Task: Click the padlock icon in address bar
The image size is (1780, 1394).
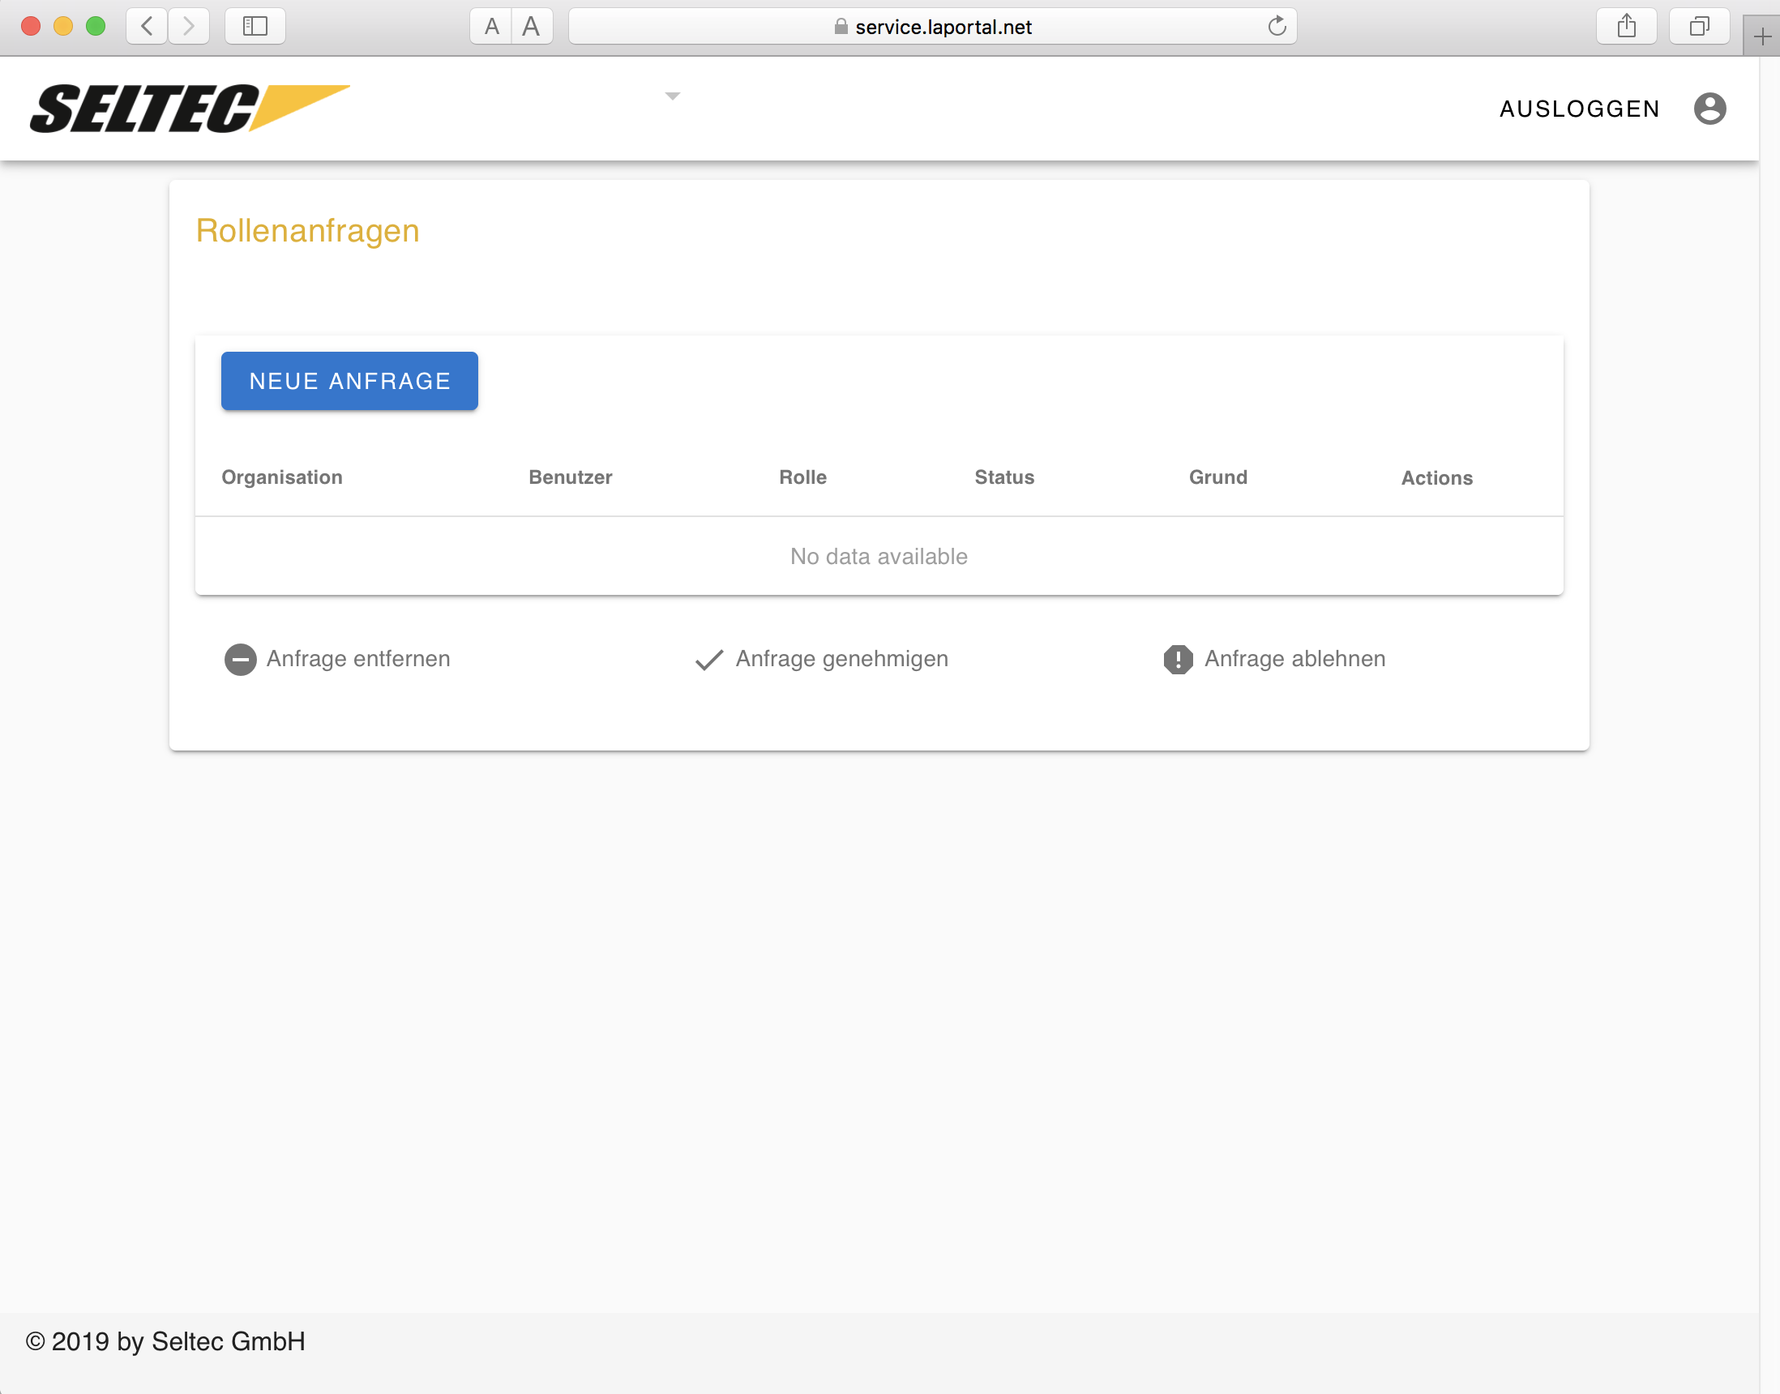Action: (x=841, y=27)
